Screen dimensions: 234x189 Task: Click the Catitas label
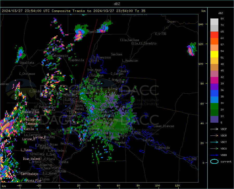[x=148, y=140]
